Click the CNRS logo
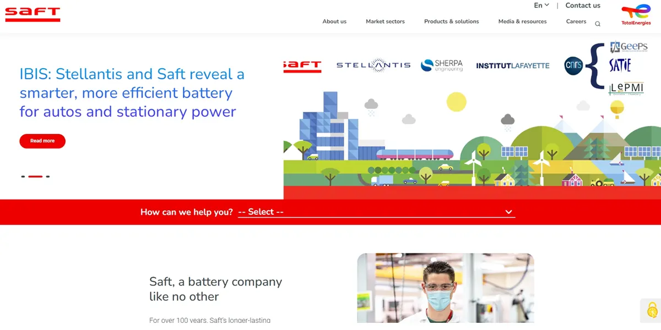This screenshot has width=661, height=330. pos(573,65)
